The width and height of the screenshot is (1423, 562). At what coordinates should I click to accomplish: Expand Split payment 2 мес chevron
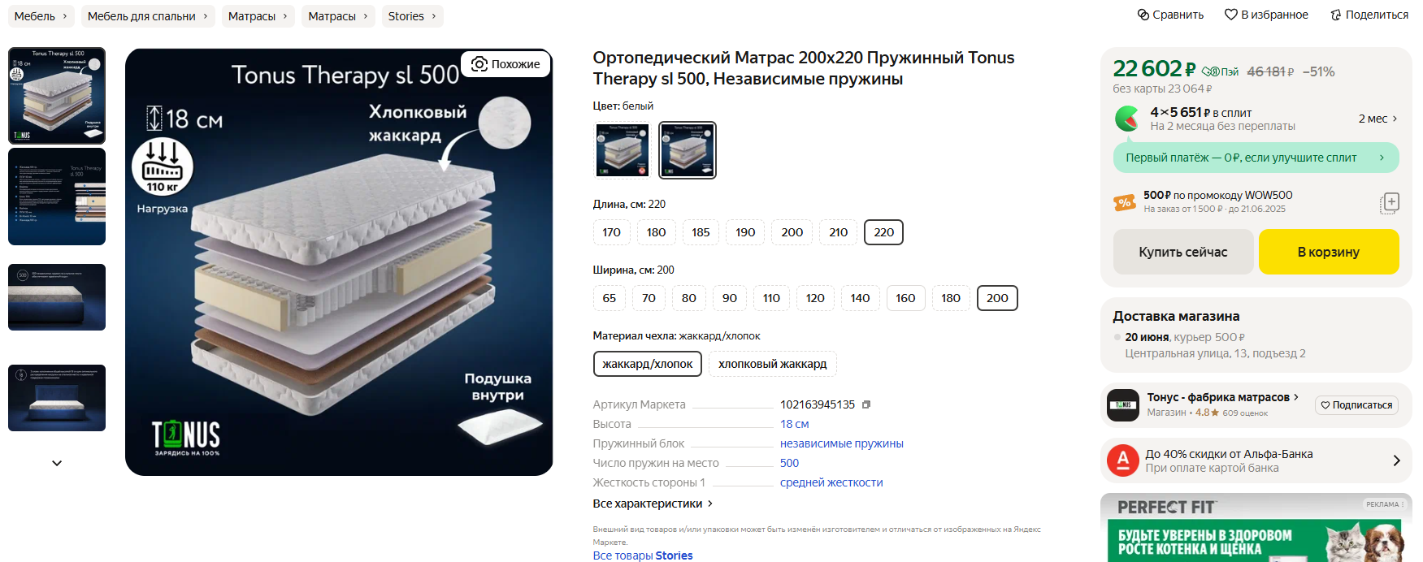click(x=1395, y=119)
